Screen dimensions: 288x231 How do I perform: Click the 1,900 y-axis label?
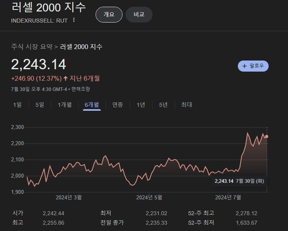(17, 192)
